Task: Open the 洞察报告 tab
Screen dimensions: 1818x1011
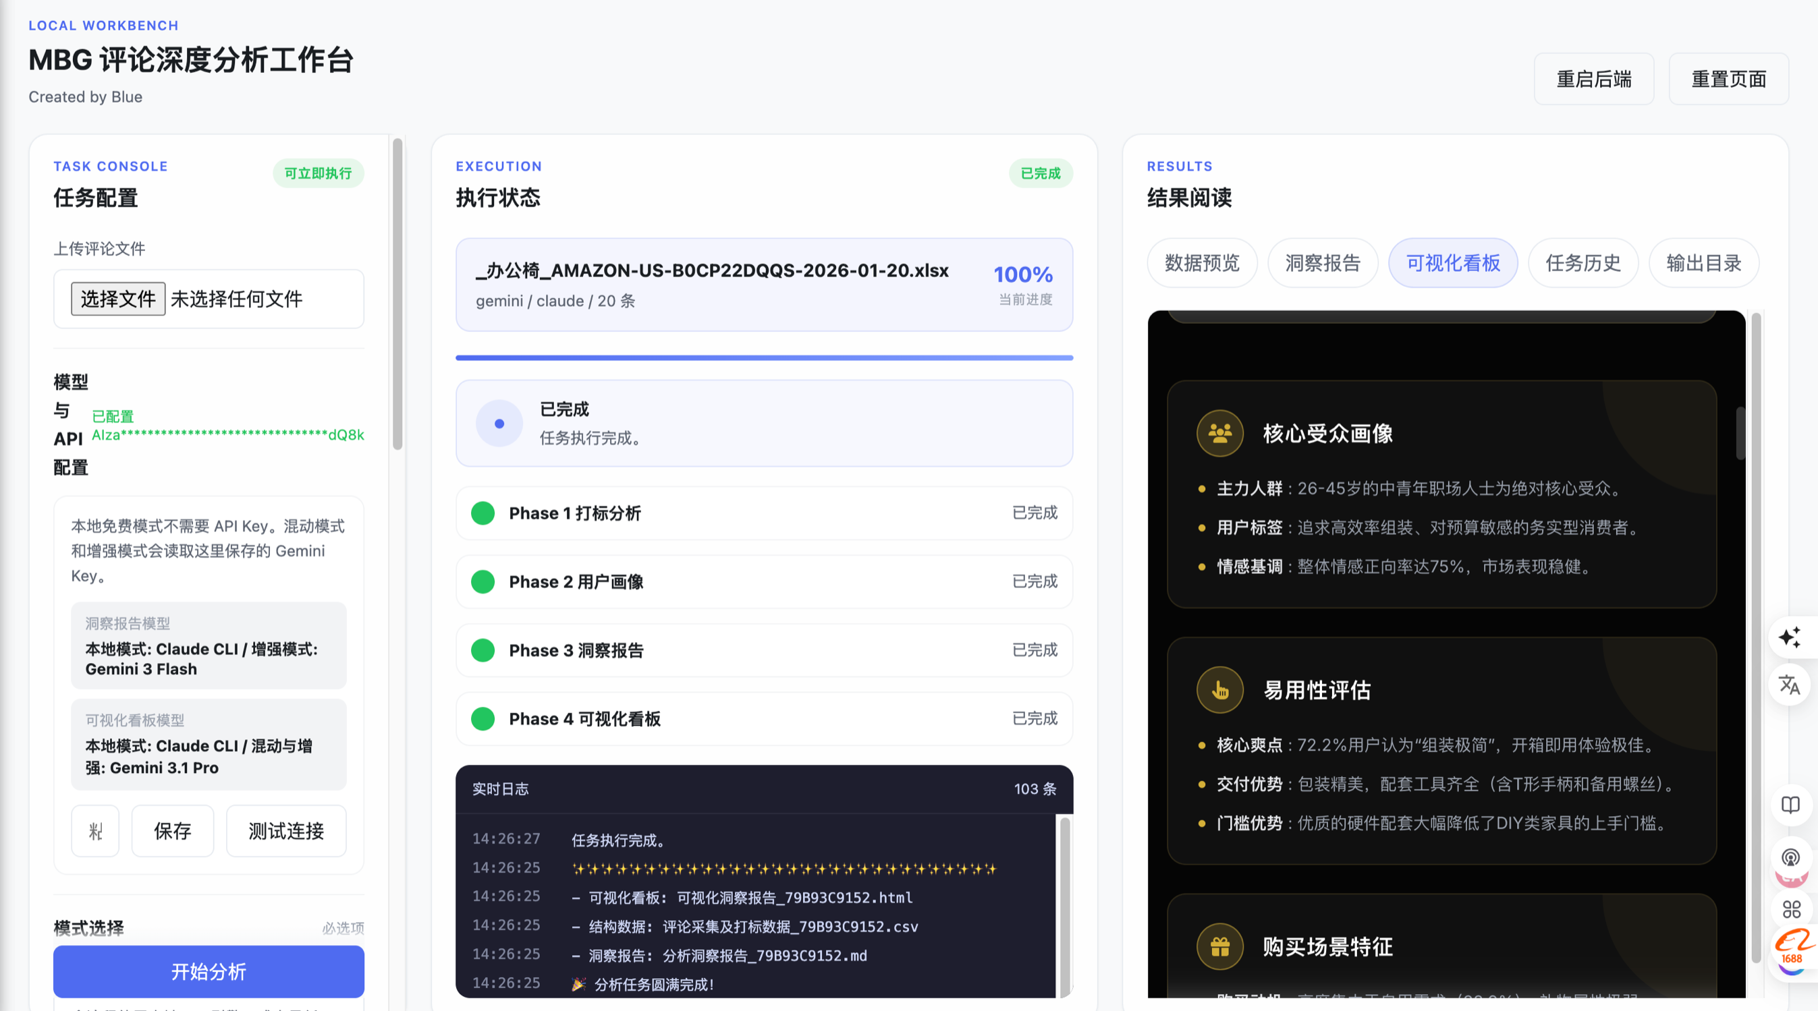Action: point(1322,263)
